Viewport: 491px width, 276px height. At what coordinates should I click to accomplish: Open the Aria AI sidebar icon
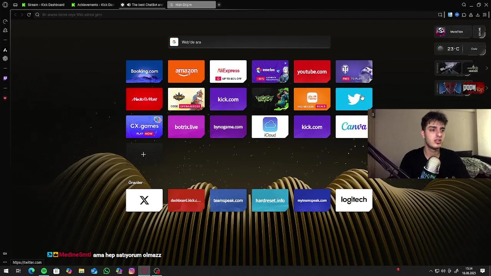pyautogui.click(x=5, y=50)
